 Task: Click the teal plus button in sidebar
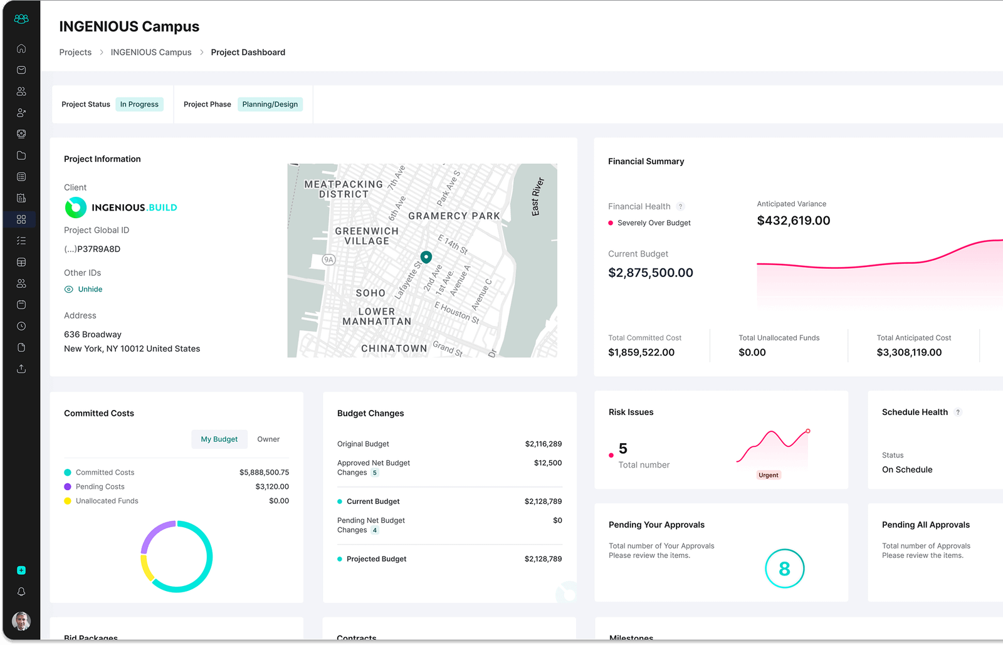(21, 570)
